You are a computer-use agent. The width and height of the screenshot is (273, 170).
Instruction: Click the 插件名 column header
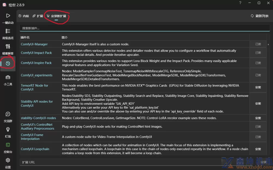tap(25, 37)
